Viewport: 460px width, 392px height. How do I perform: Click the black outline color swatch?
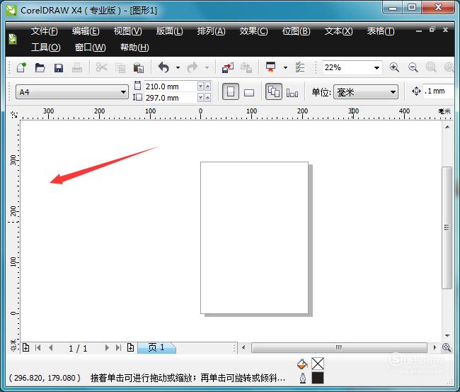click(318, 378)
